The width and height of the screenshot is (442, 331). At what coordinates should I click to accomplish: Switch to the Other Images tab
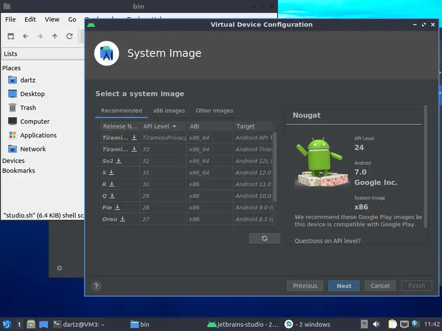(x=215, y=111)
